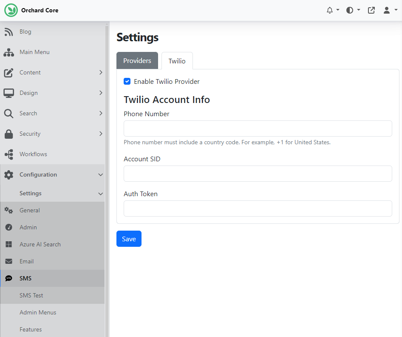This screenshot has height=337, width=402.
Task: Open the notifications bell icon
Action: 330,10
